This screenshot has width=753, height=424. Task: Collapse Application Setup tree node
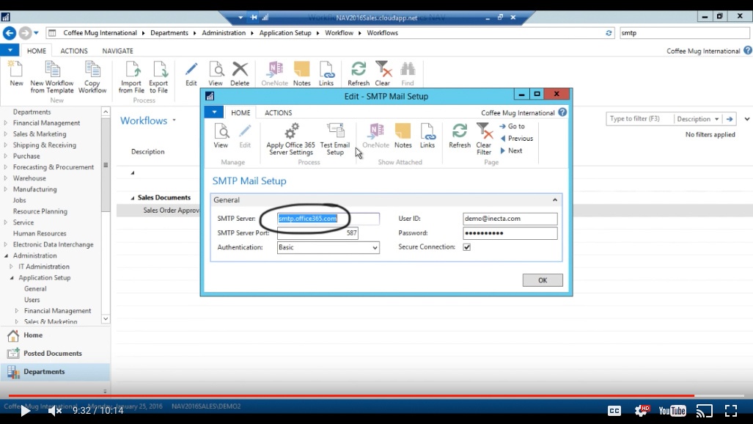pyautogui.click(x=12, y=278)
